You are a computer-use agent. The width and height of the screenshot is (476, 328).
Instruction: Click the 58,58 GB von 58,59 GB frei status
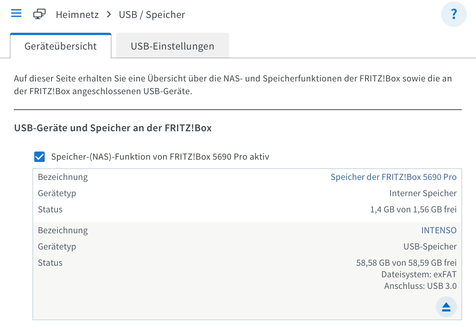coord(406,263)
